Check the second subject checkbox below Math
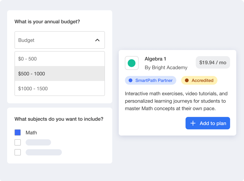The height and width of the screenshot is (181, 244). (17, 142)
